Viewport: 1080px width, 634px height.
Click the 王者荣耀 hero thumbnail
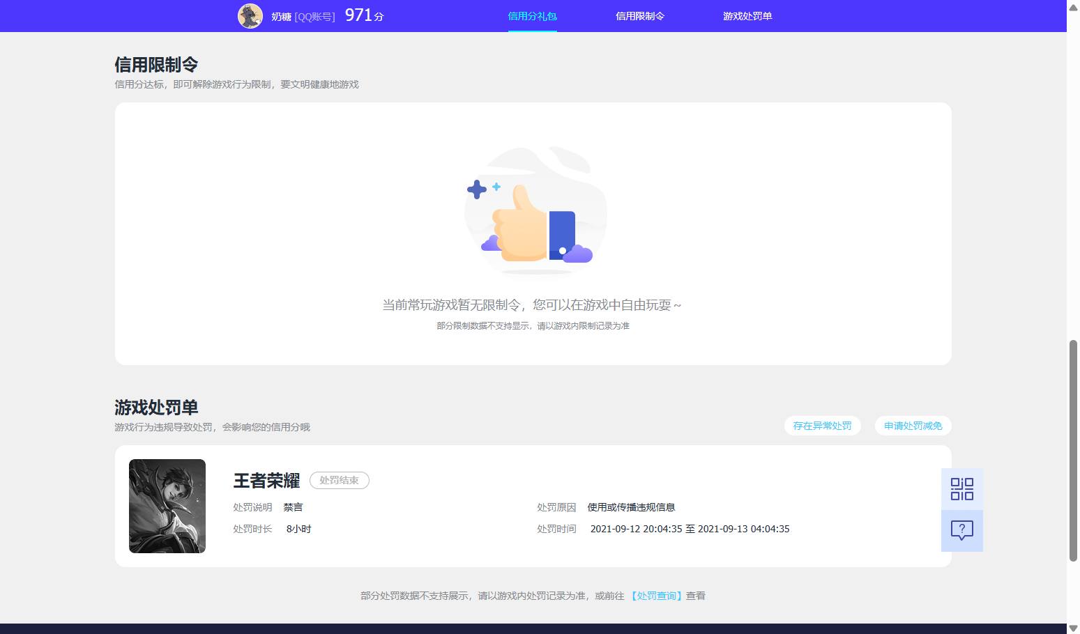(167, 506)
